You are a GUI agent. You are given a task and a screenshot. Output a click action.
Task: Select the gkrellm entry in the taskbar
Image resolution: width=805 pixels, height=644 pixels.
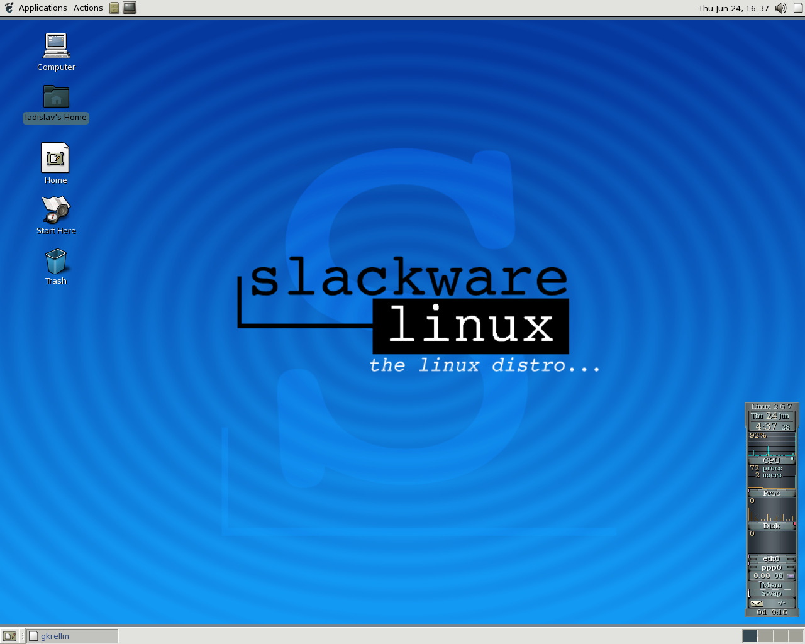click(71, 635)
